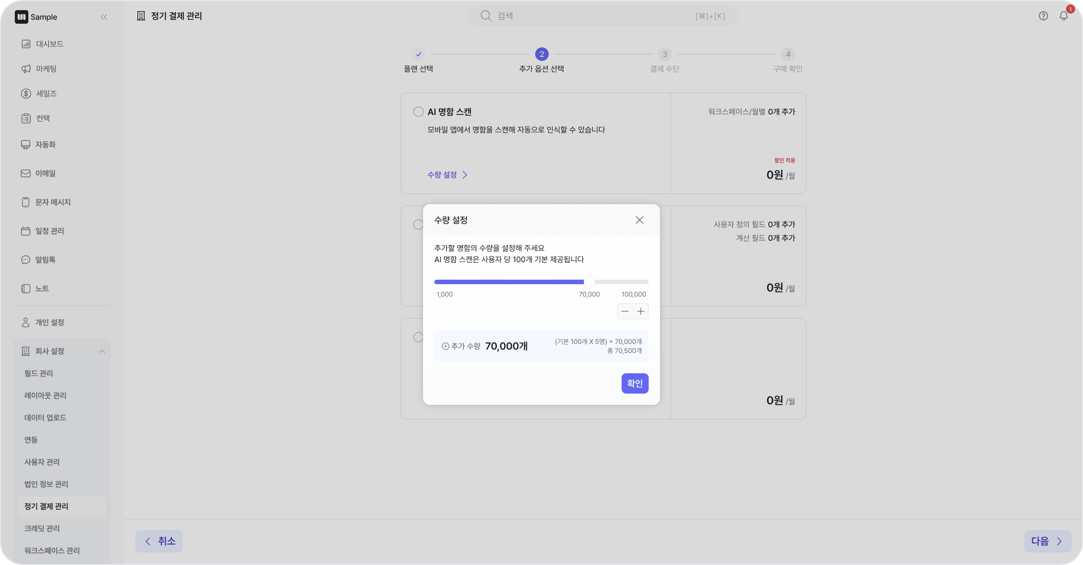The width and height of the screenshot is (1083, 565).
Task: Open the 개인 설정 menu
Action: pos(50,323)
